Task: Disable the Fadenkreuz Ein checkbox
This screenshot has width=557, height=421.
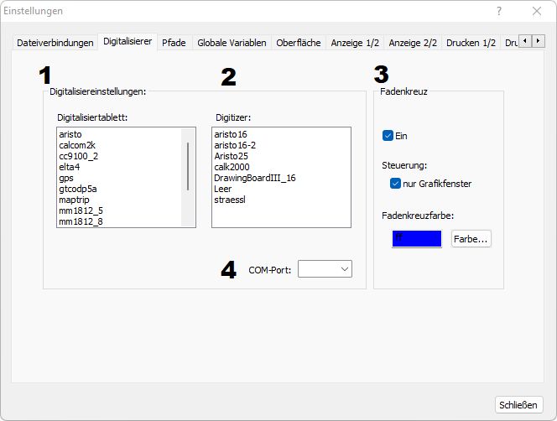Action: (388, 135)
